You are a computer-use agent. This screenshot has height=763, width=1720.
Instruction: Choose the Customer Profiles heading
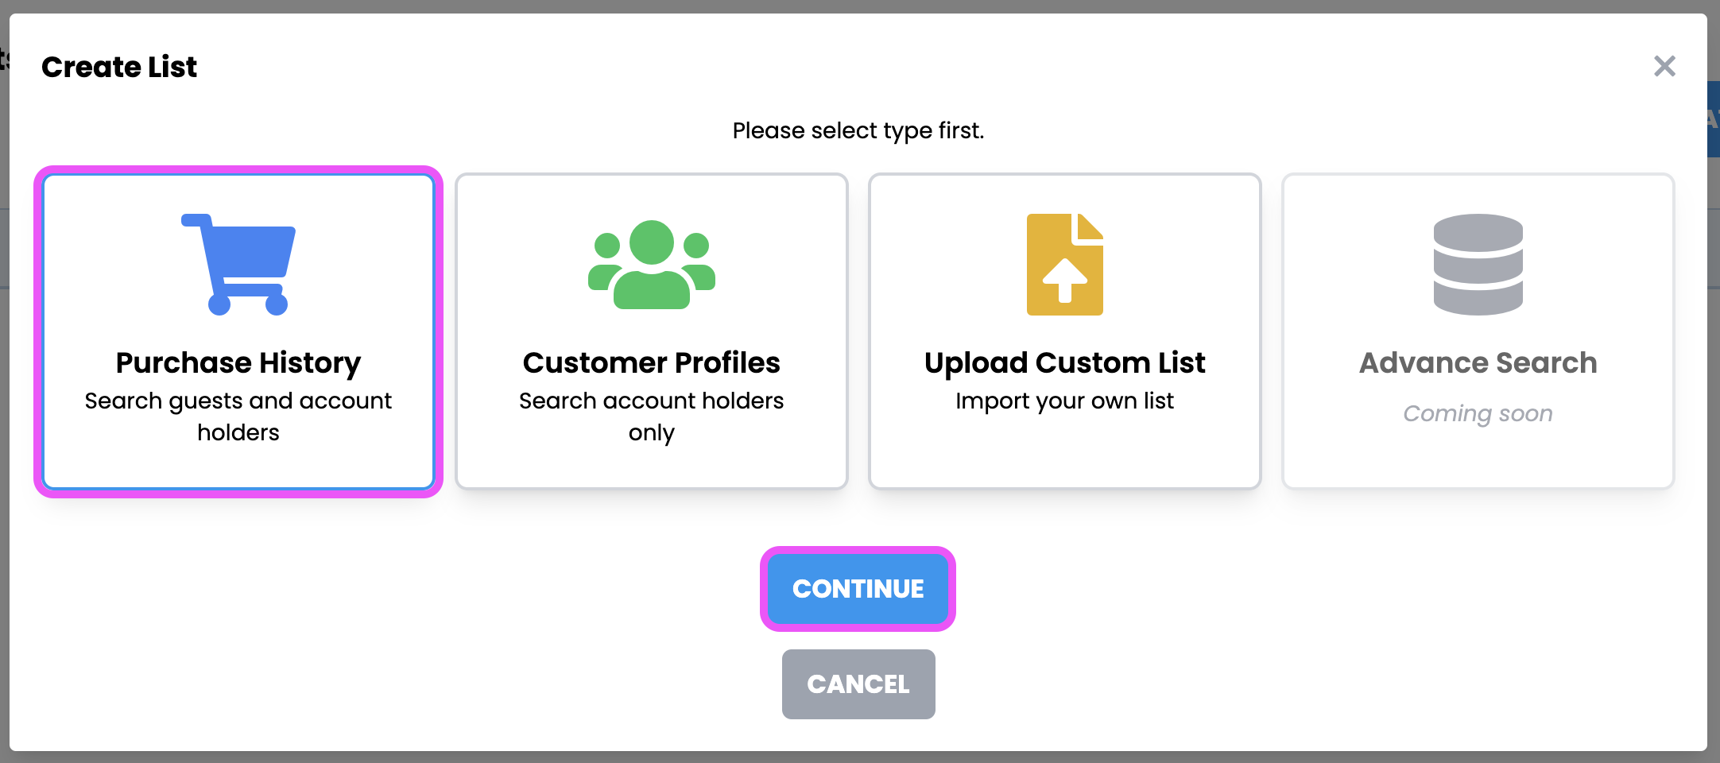(x=652, y=362)
